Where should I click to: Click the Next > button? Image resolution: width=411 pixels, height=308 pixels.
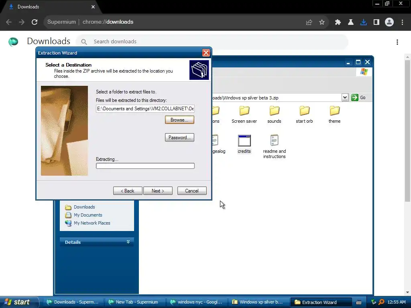tap(158, 190)
